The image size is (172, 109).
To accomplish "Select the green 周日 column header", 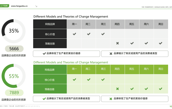I will [161, 69].
